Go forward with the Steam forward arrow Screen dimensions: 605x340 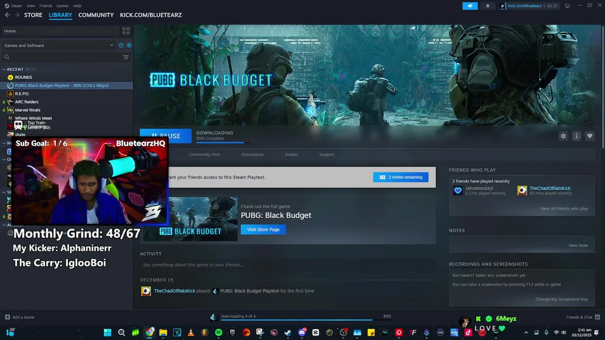[x=17, y=15]
